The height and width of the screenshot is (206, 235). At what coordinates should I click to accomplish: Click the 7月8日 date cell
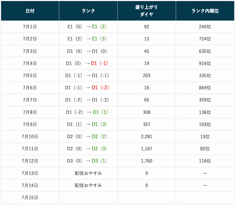(30, 112)
